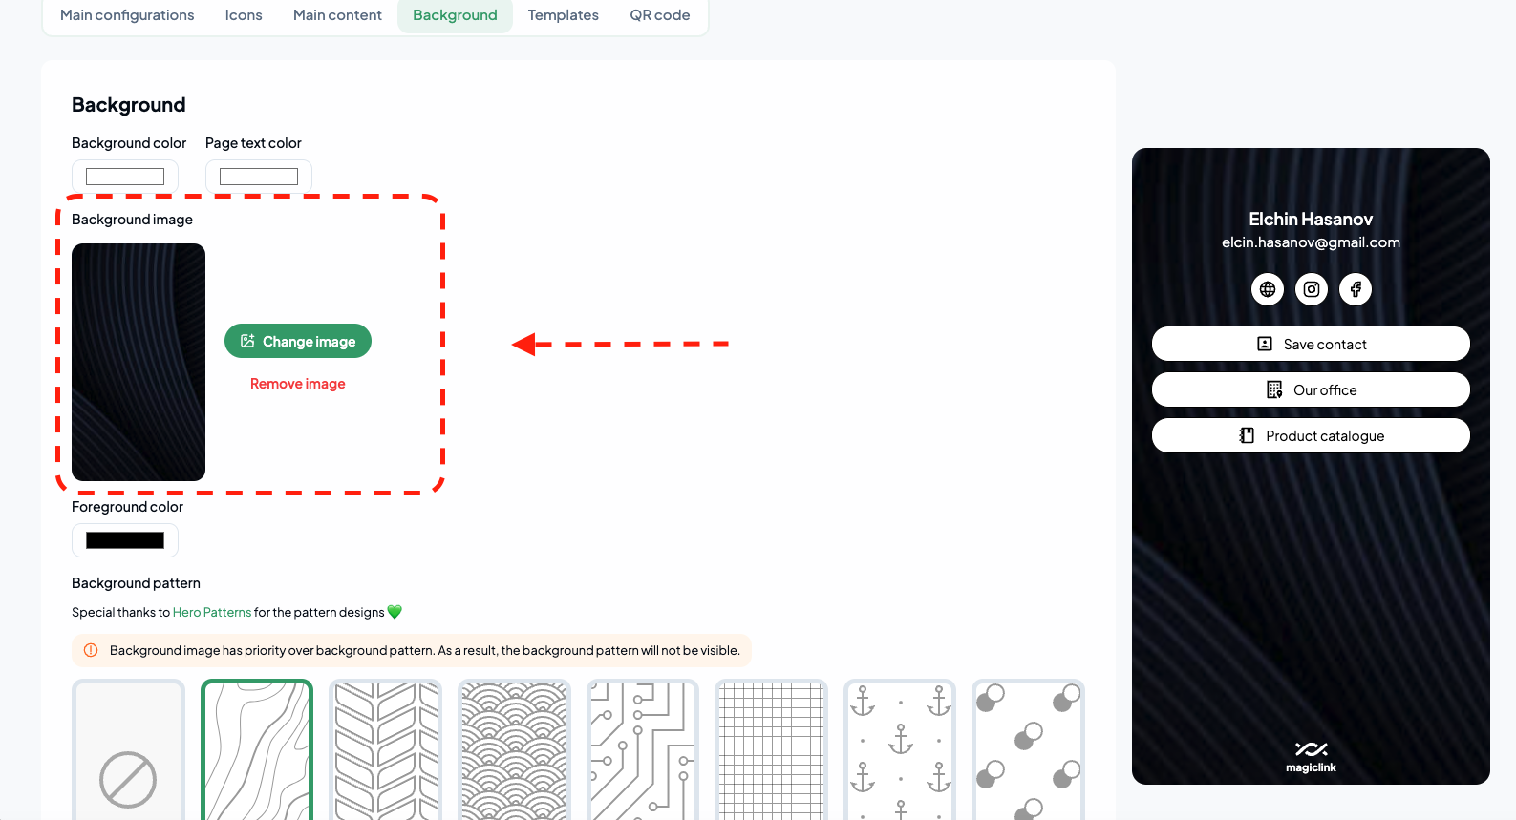Click the Remove image link
This screenshot has width=1516, height=820.
pyautogui.click(x=298, y=384)
